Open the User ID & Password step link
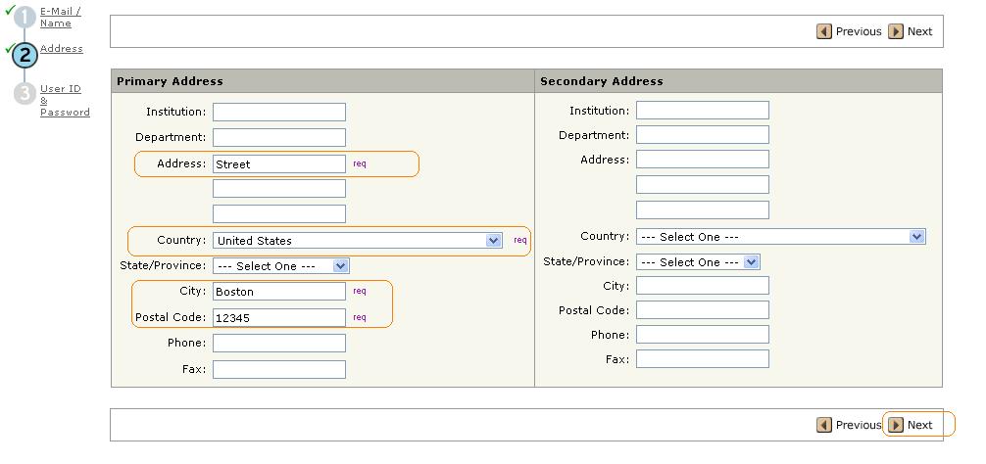986x464 pixels. [64, 100]
